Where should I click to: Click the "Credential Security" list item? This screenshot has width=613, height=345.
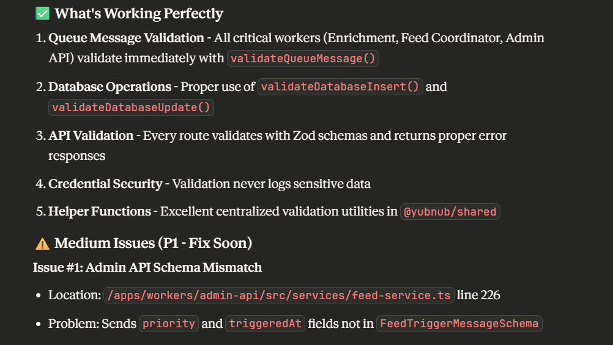pos(105,184)
